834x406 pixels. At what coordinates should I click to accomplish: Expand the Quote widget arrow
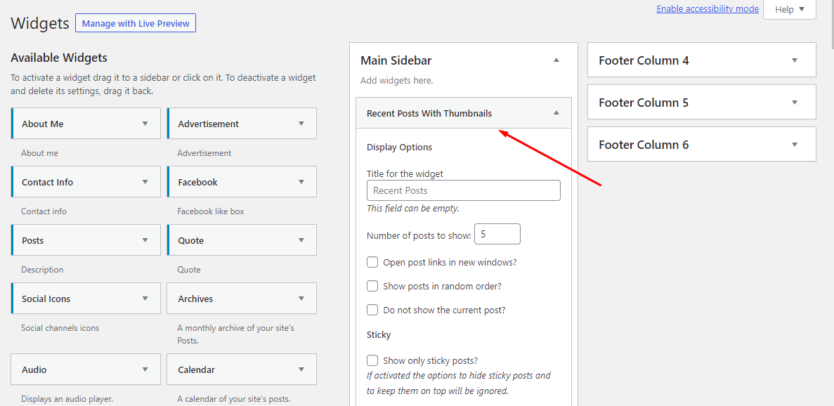pos(301,240)
